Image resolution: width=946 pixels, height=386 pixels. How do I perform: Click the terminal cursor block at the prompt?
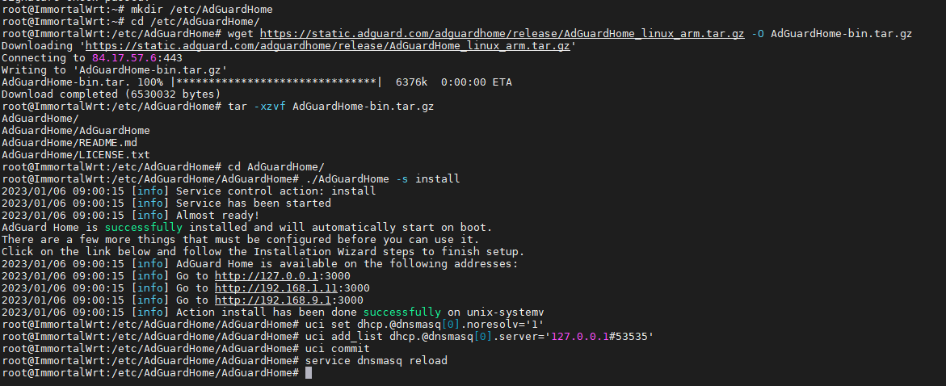[x=309, y=373]
